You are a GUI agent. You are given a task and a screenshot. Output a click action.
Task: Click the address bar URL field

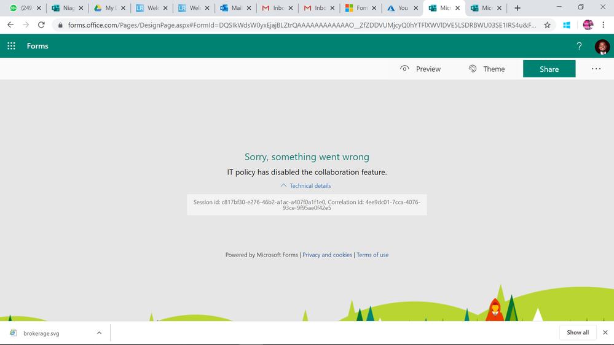302,25
